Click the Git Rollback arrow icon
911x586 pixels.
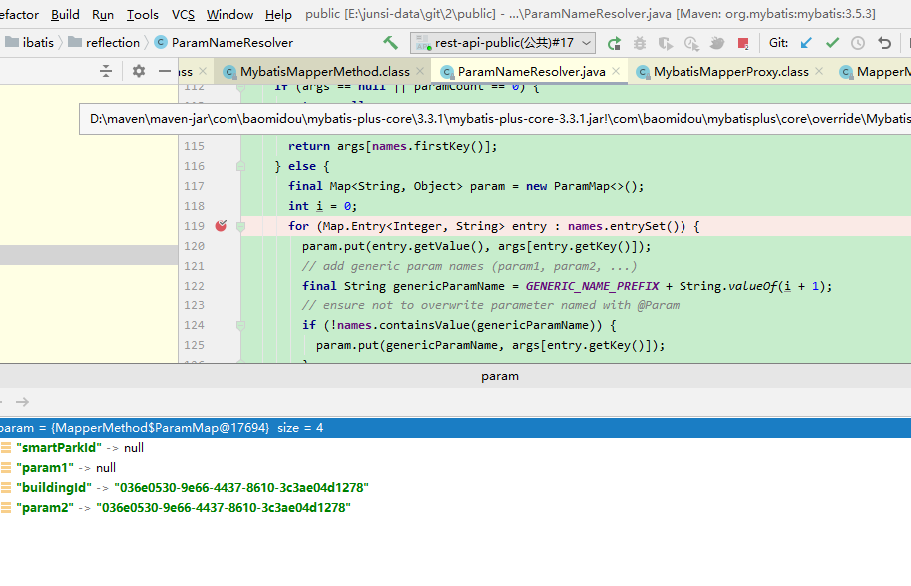884,43
